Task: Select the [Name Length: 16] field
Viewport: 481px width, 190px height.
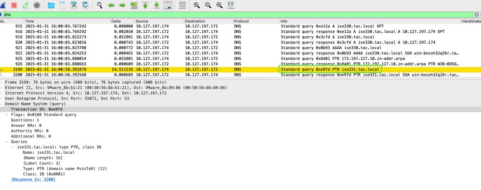Action: point(43,158)
